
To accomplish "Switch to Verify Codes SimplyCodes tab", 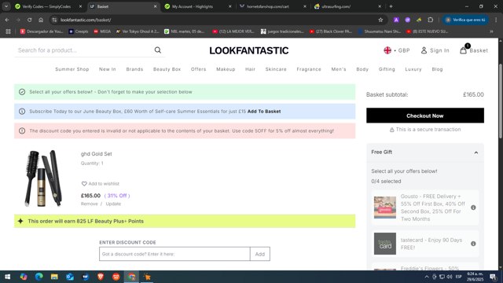I will pyautogui.click(x=47, y=6).
